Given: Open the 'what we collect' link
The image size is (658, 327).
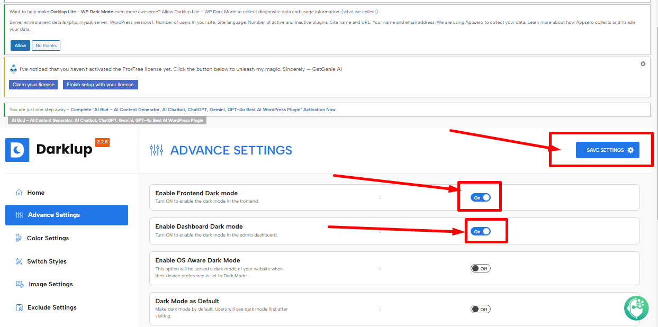Looking at the screenshot, I should coord(360,12).
